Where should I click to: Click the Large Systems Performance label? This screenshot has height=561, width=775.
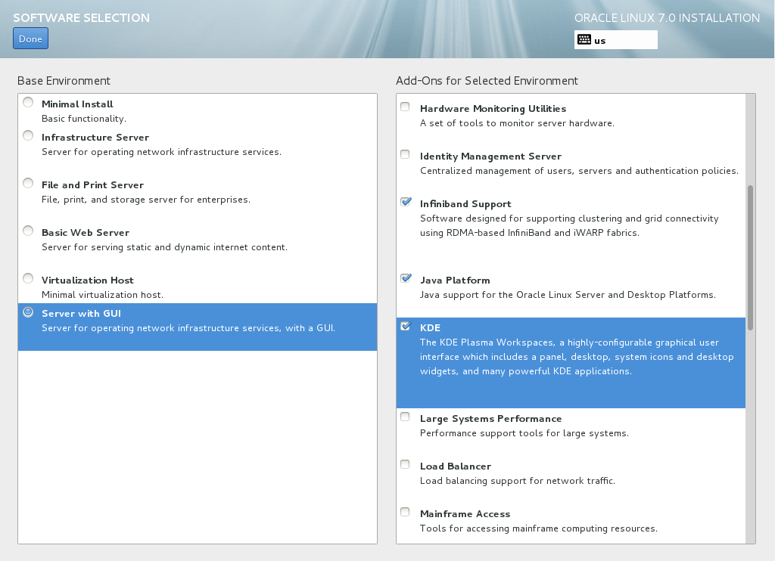(x=490, y=419)
